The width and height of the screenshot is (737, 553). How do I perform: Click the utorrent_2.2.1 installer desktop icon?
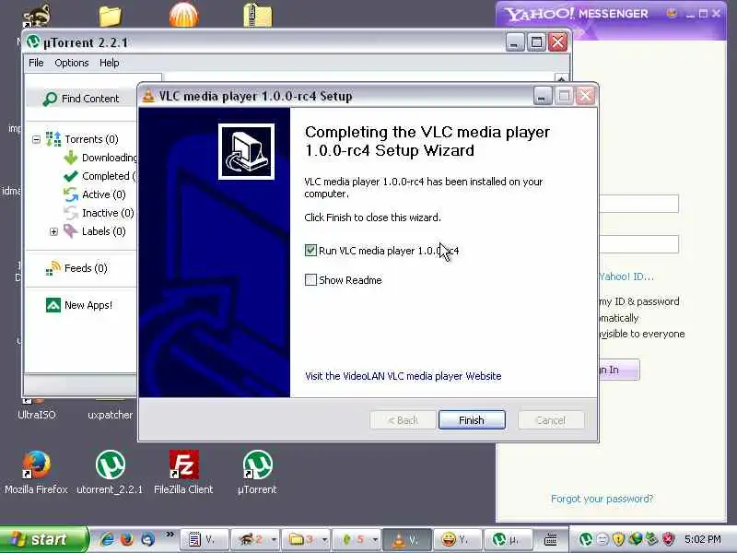(x=110, y=465)
